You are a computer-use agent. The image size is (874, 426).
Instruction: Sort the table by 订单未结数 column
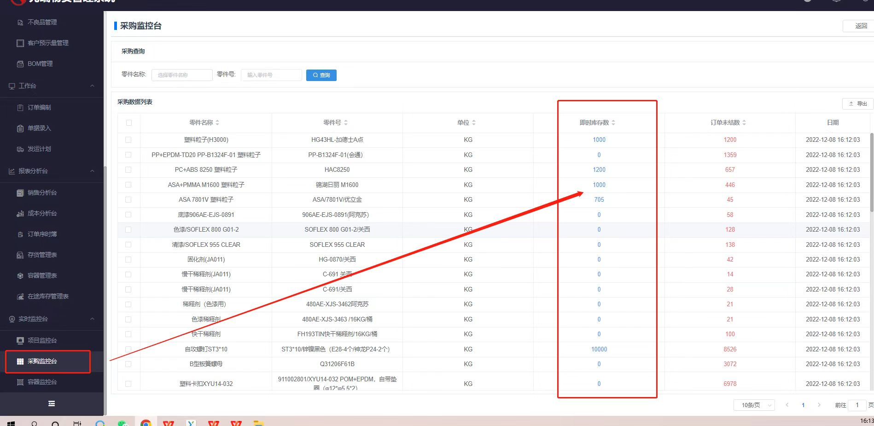click(744, 123)
